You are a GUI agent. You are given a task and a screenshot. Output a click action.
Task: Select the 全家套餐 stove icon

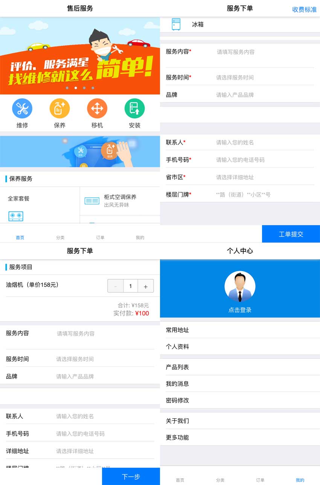[x=16, y=216]
